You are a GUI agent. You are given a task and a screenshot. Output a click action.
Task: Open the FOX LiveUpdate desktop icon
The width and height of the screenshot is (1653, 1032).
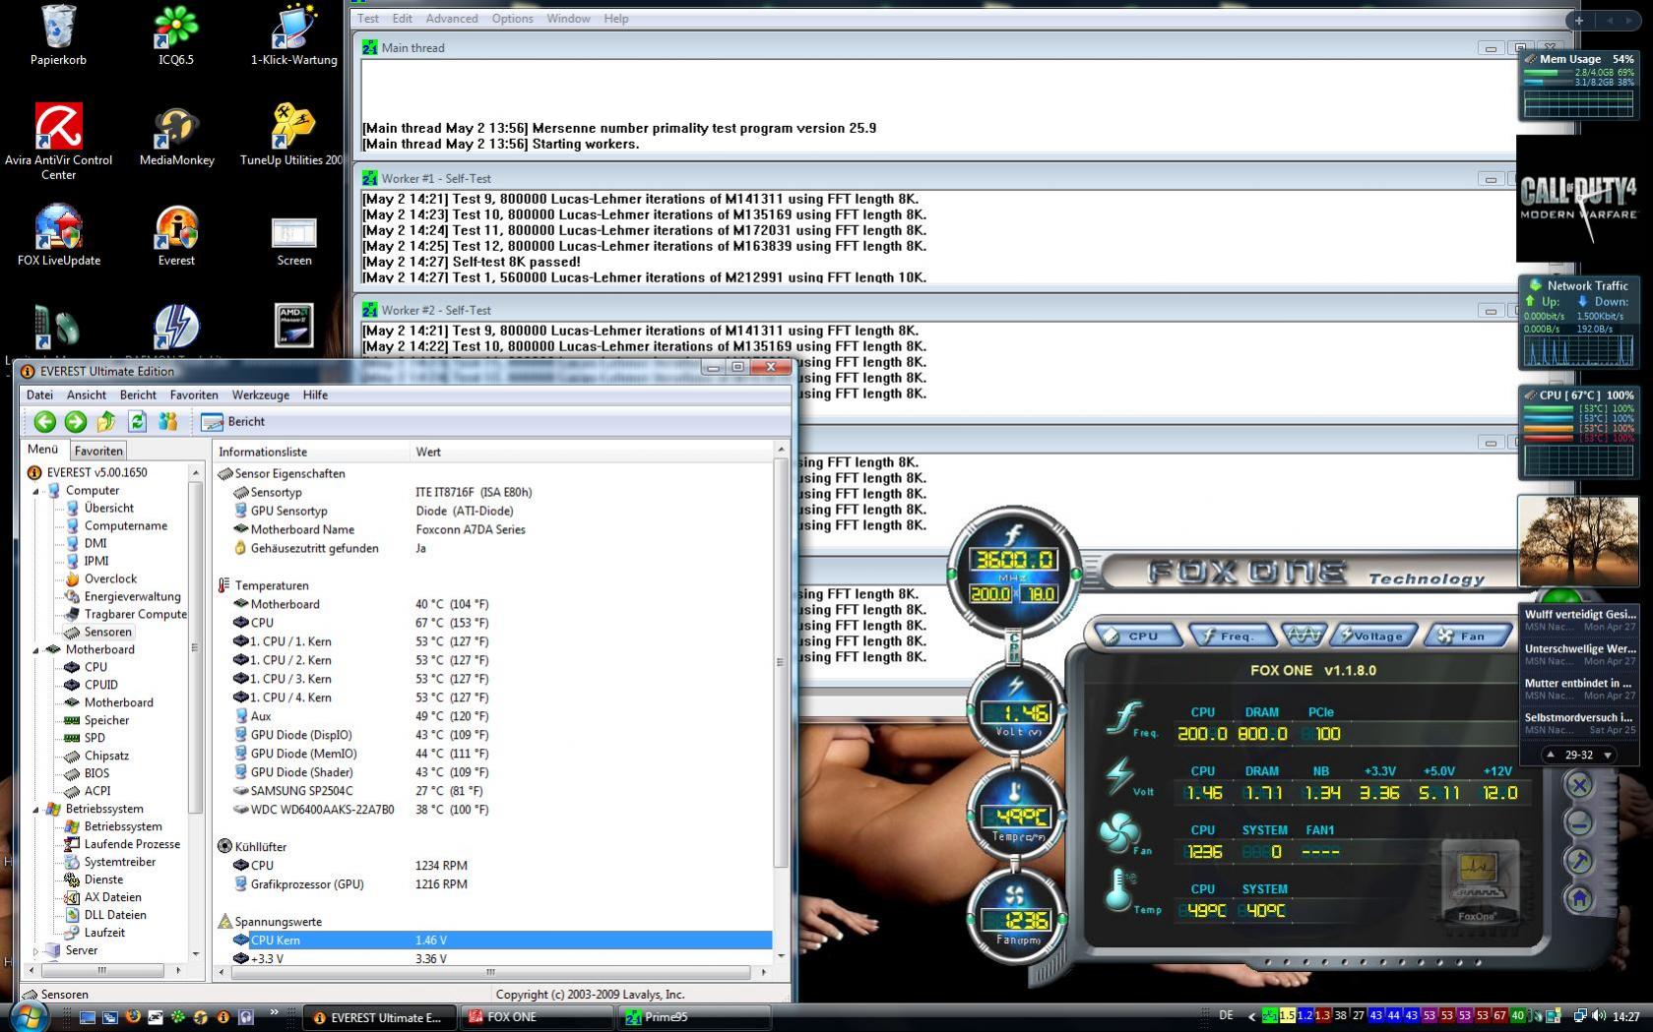coord(58,237)
